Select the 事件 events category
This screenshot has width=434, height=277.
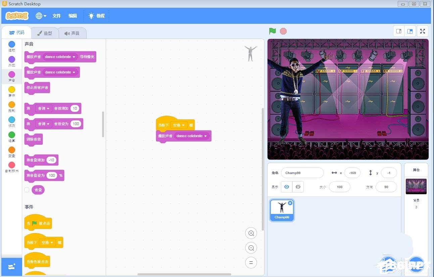(x=12, y=92)
